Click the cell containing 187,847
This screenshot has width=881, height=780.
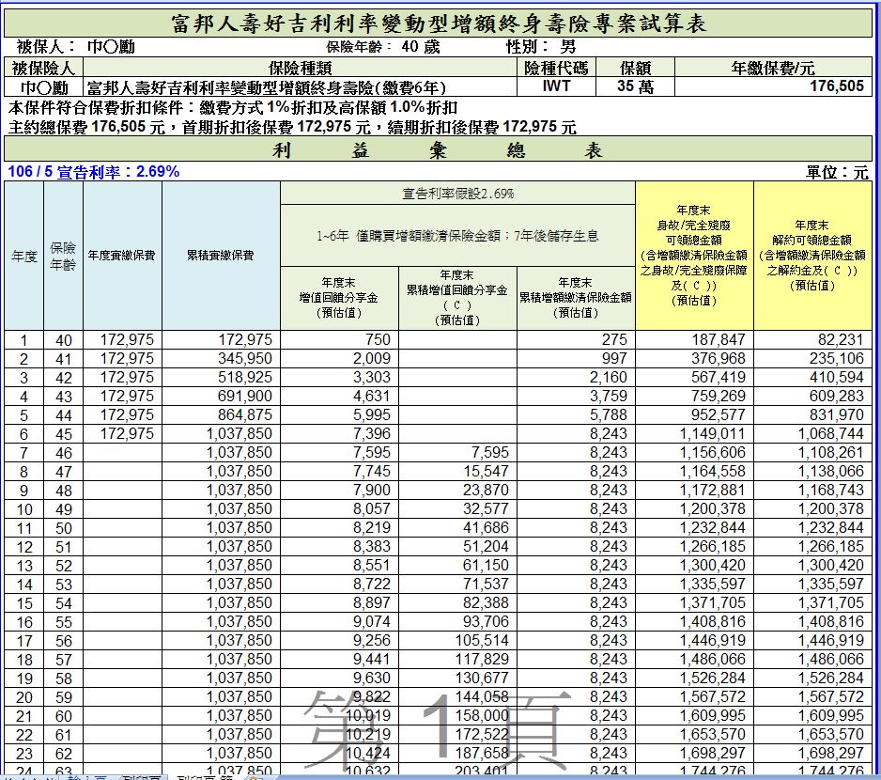[x=694, y=339]
